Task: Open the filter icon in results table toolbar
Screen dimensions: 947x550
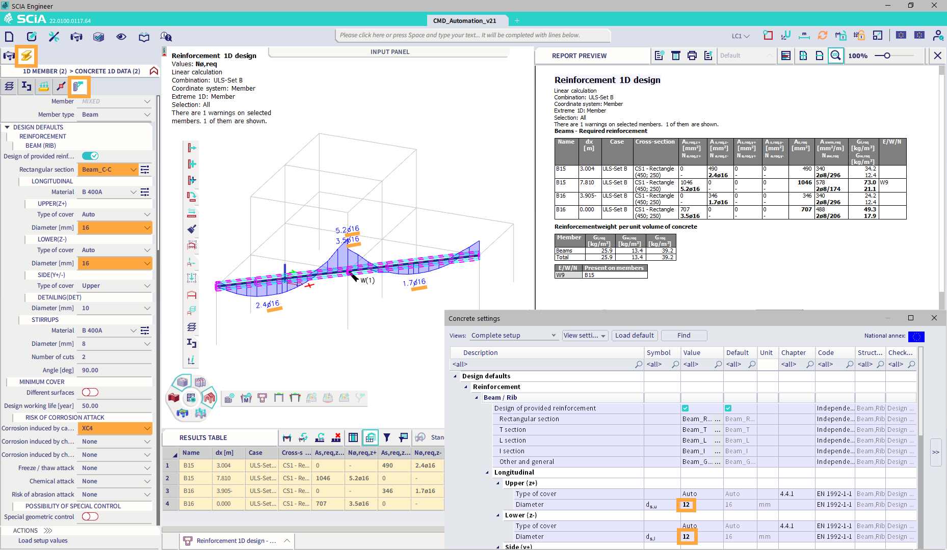Action: pos(387,437)
